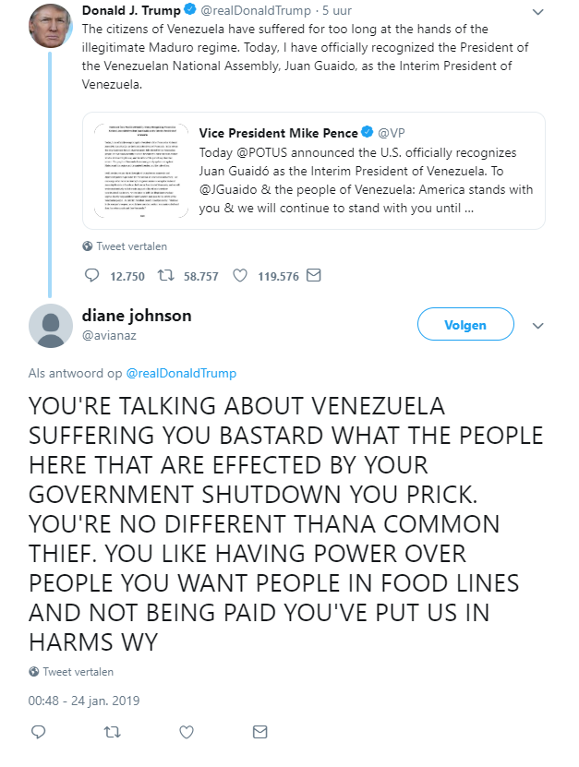
Task: Like diane johnson's tweet
Action: tap(187, 732)
